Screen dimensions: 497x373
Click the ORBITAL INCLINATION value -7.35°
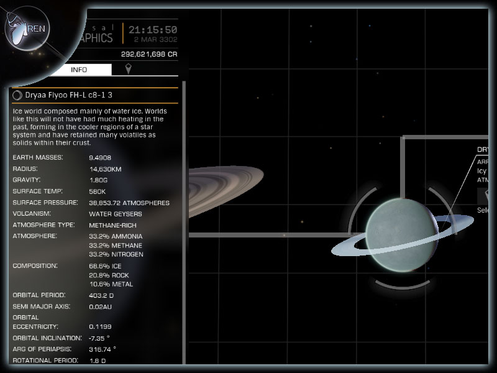tap(99, 338)
